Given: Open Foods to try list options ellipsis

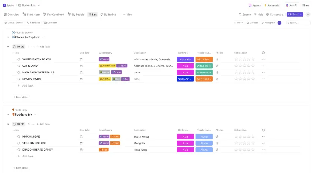Looking at the screenshot, I should 36,114.
